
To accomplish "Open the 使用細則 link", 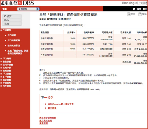I will pos(44,123).
